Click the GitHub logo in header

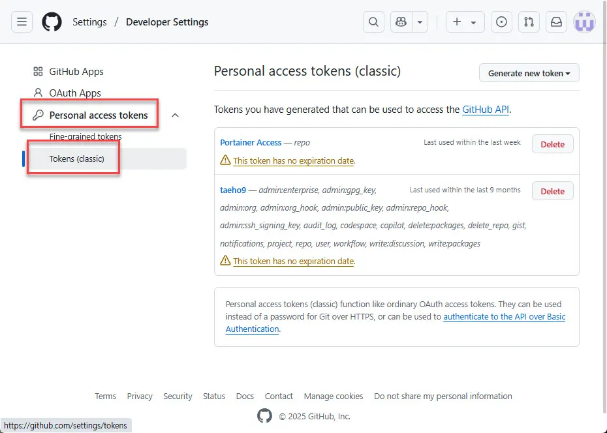point(52,22)
